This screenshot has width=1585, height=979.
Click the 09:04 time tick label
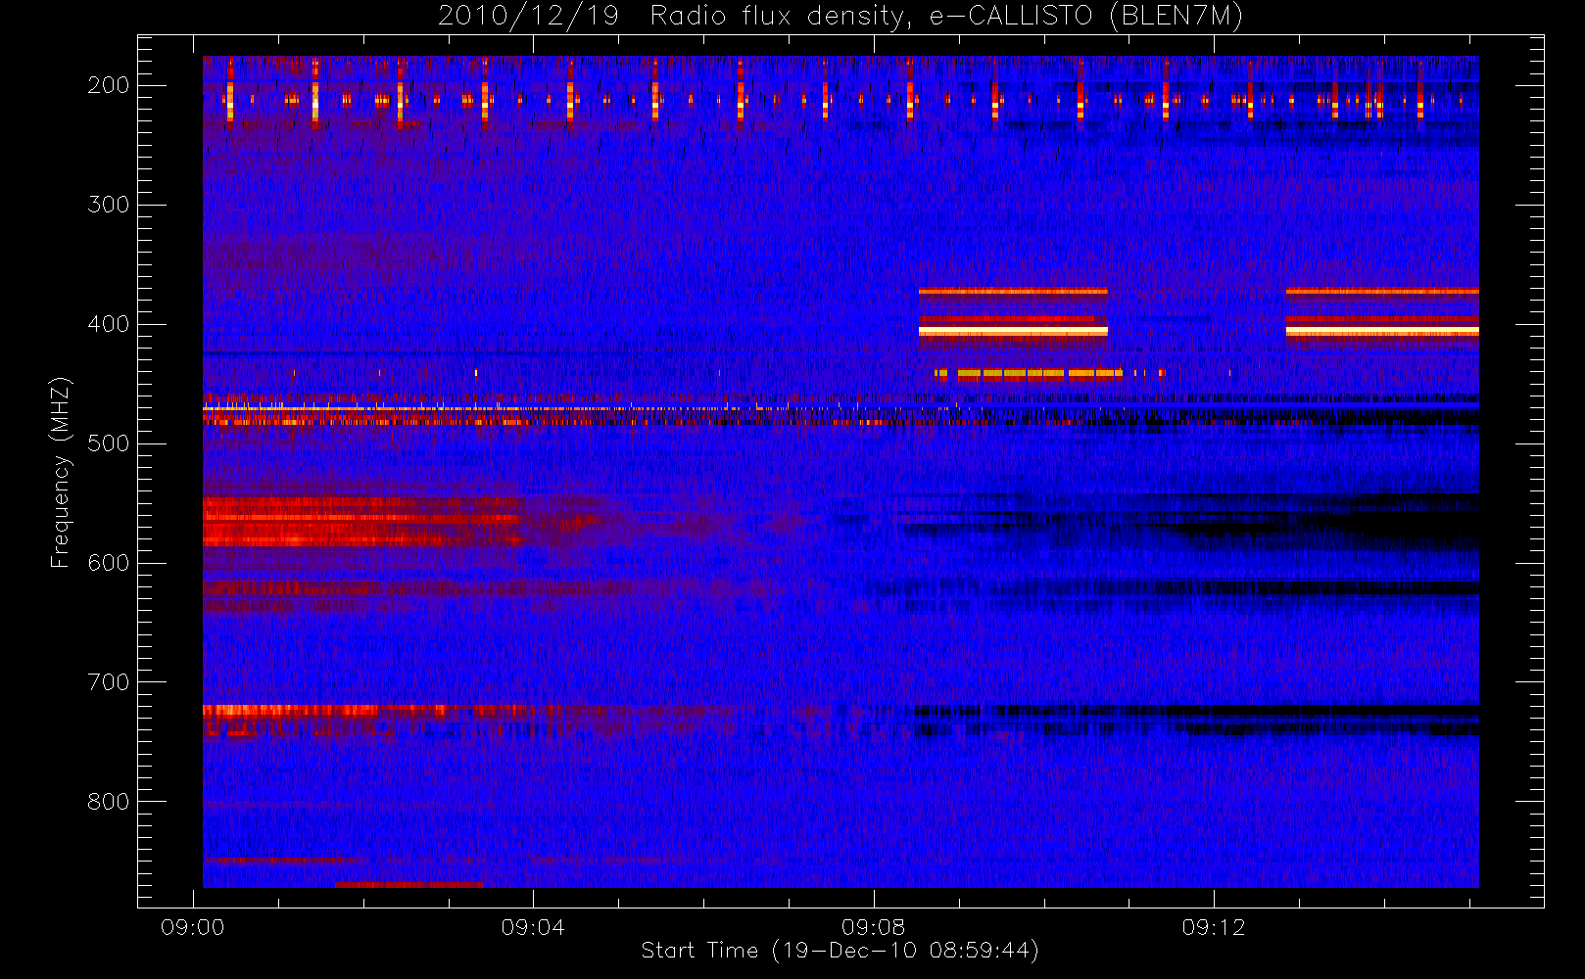[533, 927]
